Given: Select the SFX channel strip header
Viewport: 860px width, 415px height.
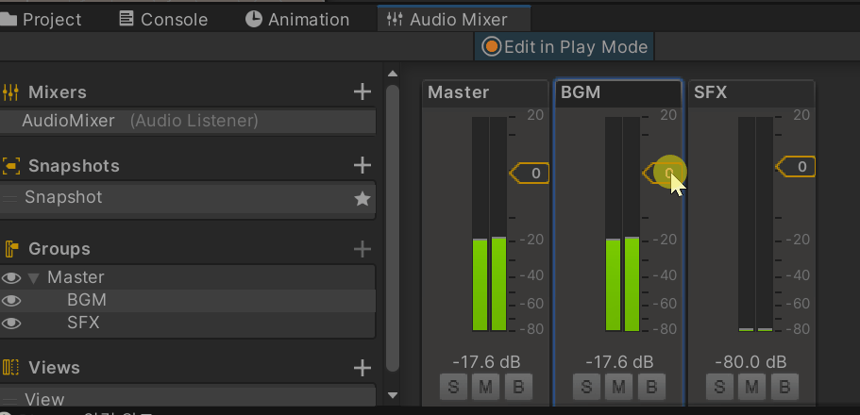Looking at the screenshot, I should (751, 93).
